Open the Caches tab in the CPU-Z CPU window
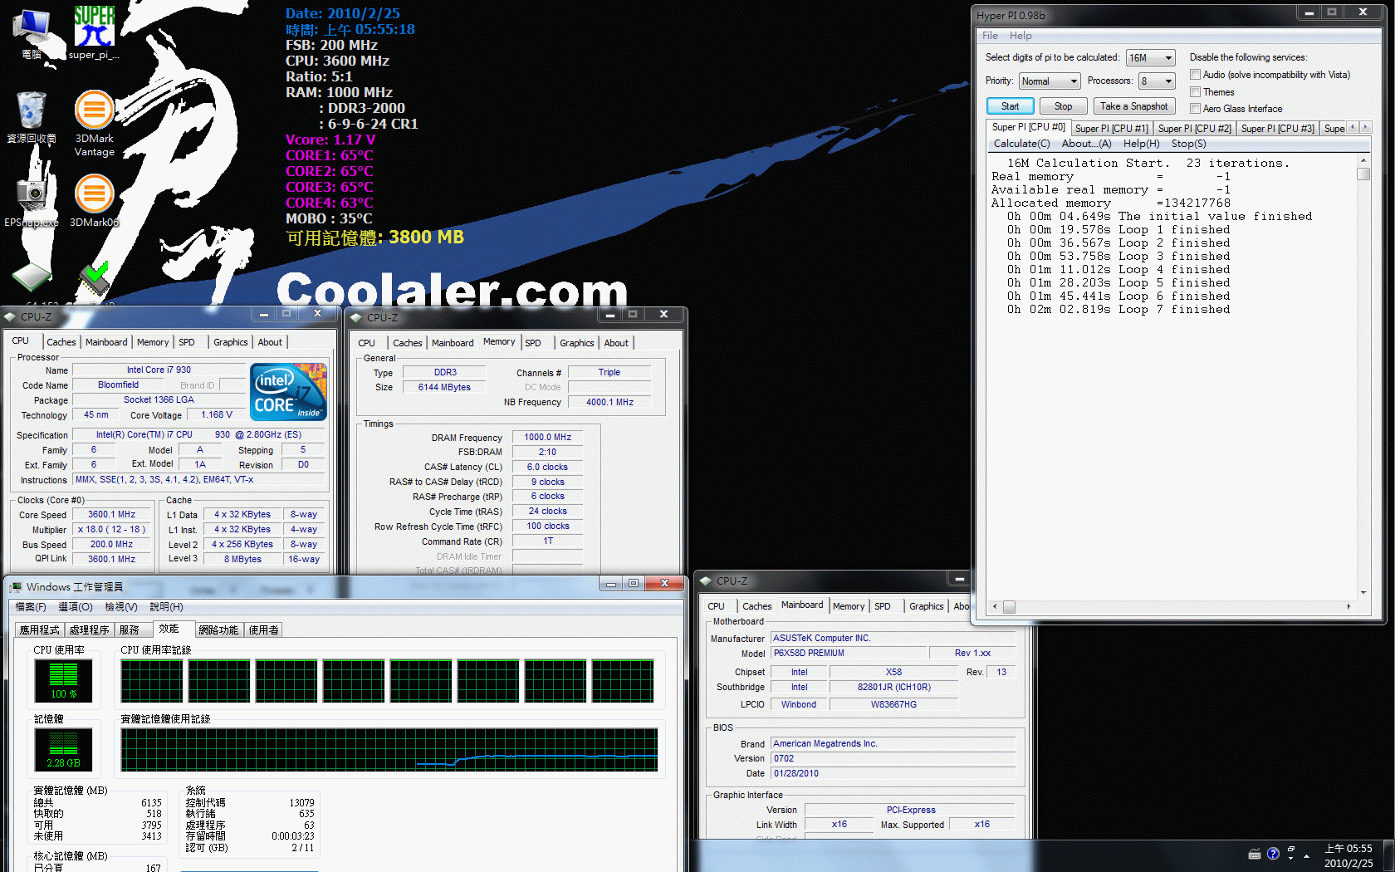Screen dimensions: 1395x872 (x=61, y=342)
